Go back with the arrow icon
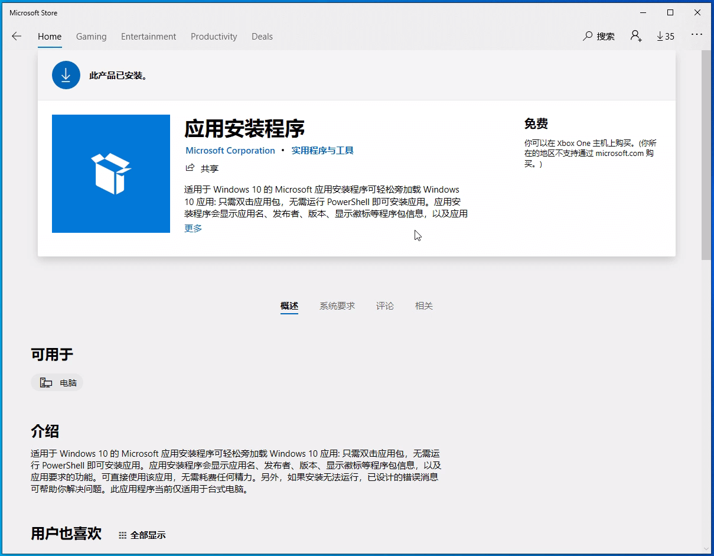The height and width of the screenshot is (556, 714). coord(17,36)
